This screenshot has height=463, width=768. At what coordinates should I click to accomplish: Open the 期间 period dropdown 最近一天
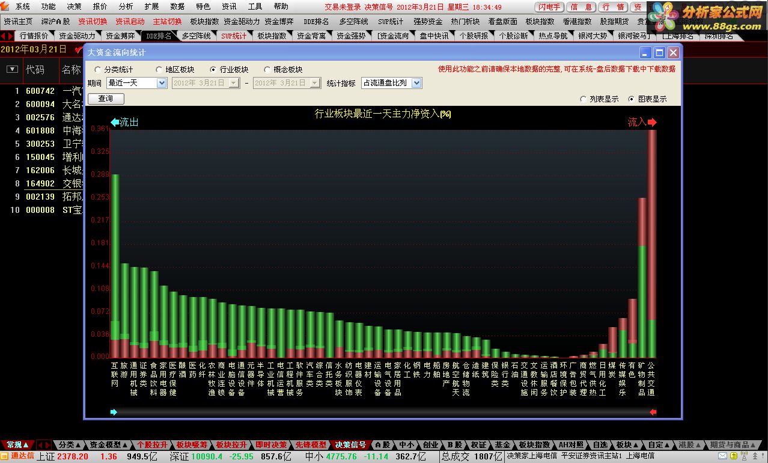(136, 83)
